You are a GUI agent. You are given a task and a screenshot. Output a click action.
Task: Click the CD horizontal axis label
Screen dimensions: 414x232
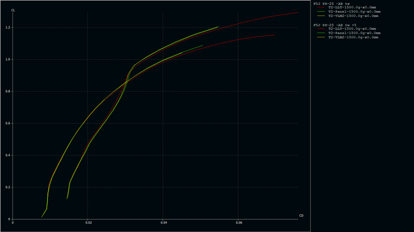coord(301,215)
